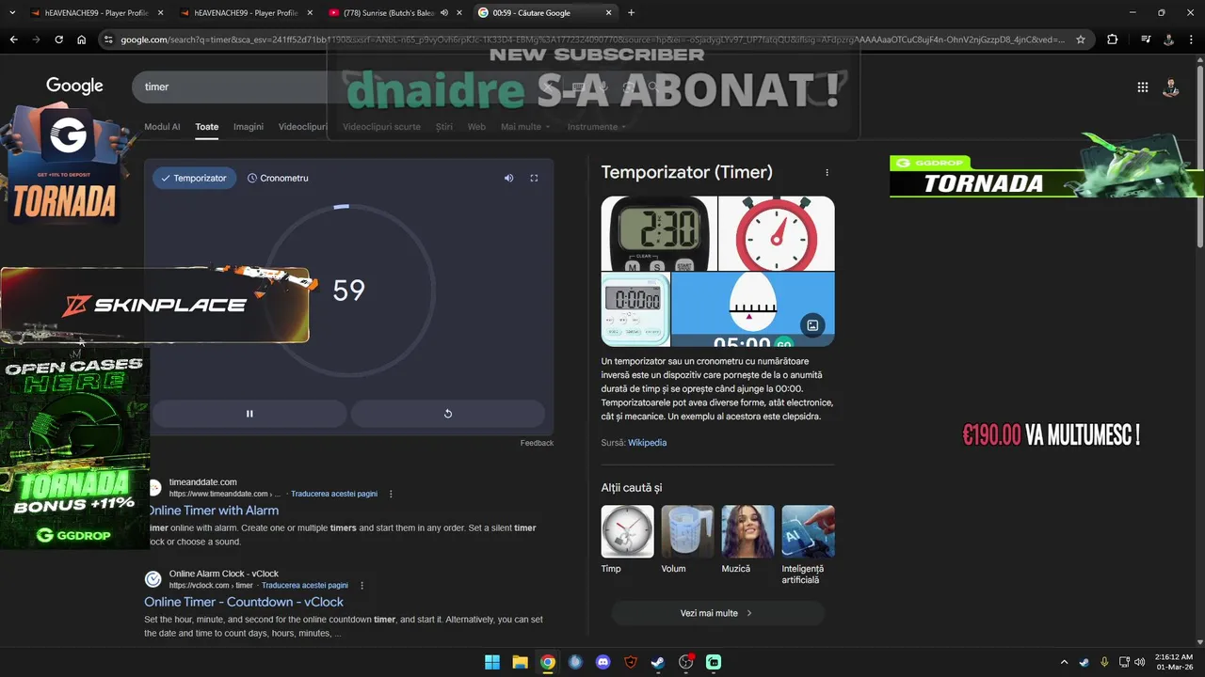Open the Chrome three-dot menu
The width and height of the screenshot is (1205, 677).
(1193, 39)
